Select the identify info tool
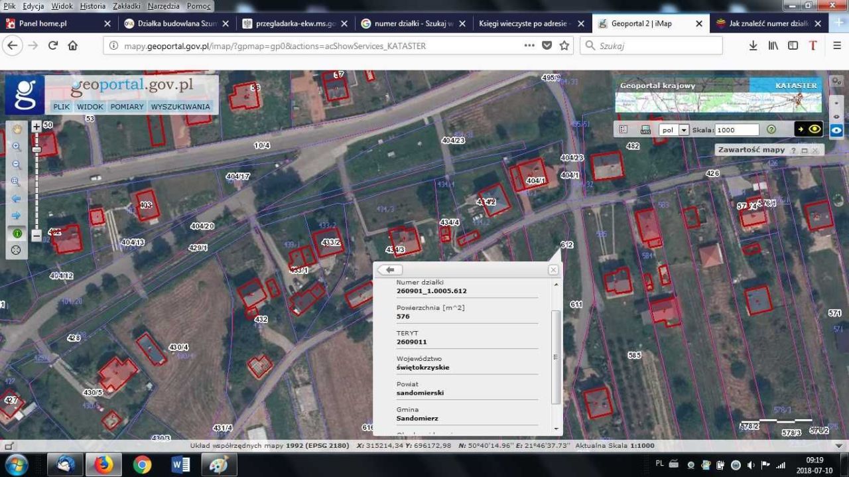This screenshot has height=477, width=849. [x=17, y=233]
